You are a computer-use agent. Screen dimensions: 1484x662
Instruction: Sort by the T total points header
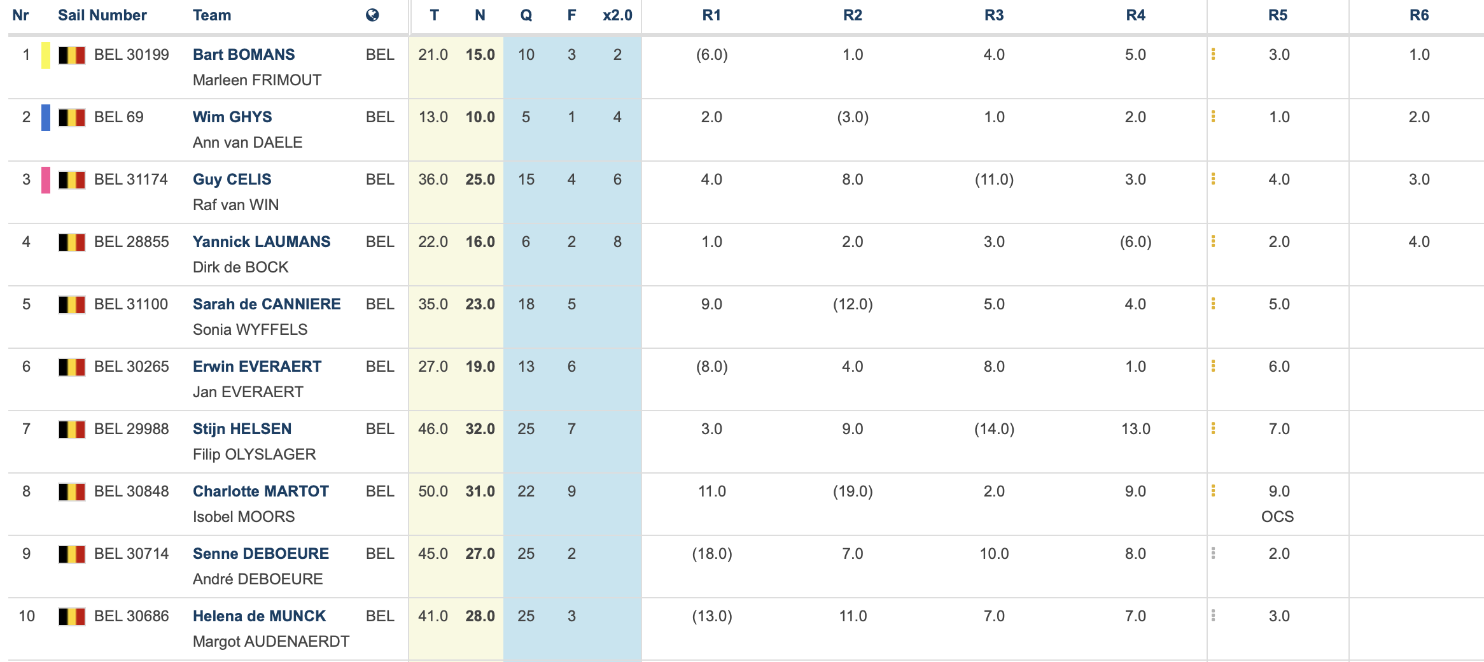(434, 15)
